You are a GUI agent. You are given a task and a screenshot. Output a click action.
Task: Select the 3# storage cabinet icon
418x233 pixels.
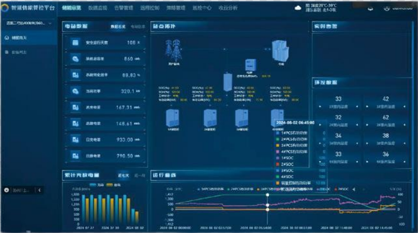click(x=241, y=118)
